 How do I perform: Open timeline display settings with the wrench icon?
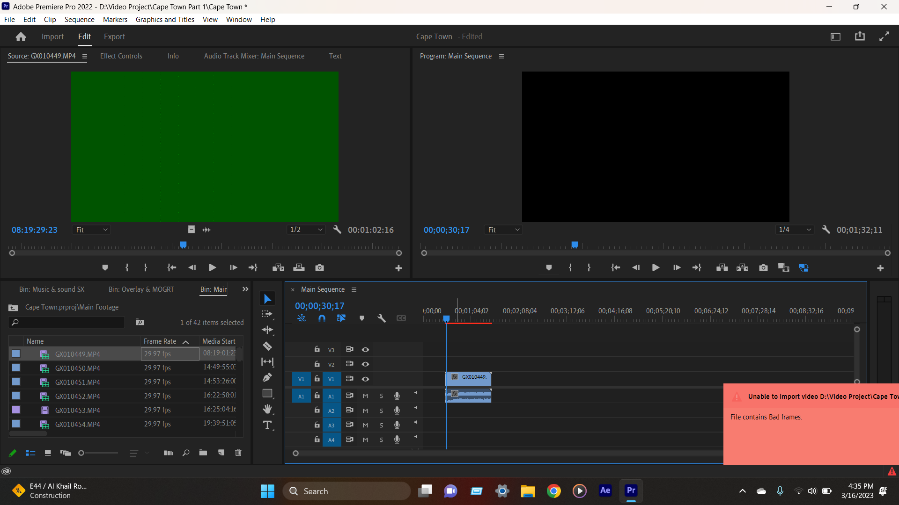click(x=382, y=318)
